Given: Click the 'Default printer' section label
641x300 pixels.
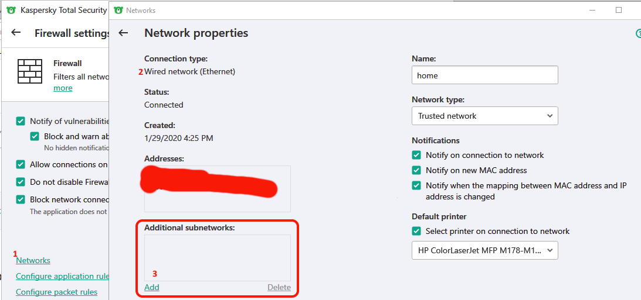Looking at the screenshot, I should click(439, 216).
